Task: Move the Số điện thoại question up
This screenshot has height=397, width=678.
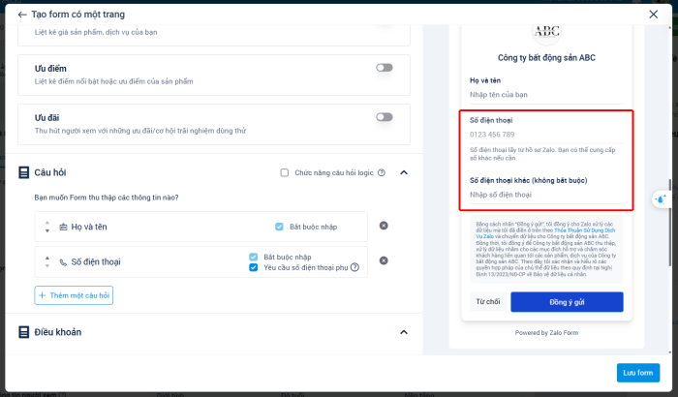Action: point(47,256)
